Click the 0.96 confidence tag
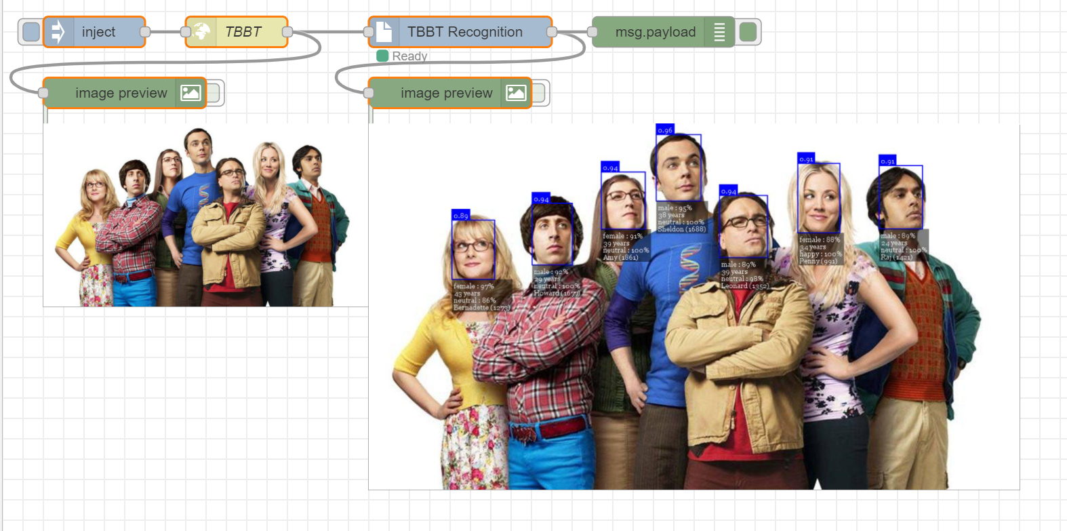The height and width of the screenshot is (531, 1067). click(665, 130)
